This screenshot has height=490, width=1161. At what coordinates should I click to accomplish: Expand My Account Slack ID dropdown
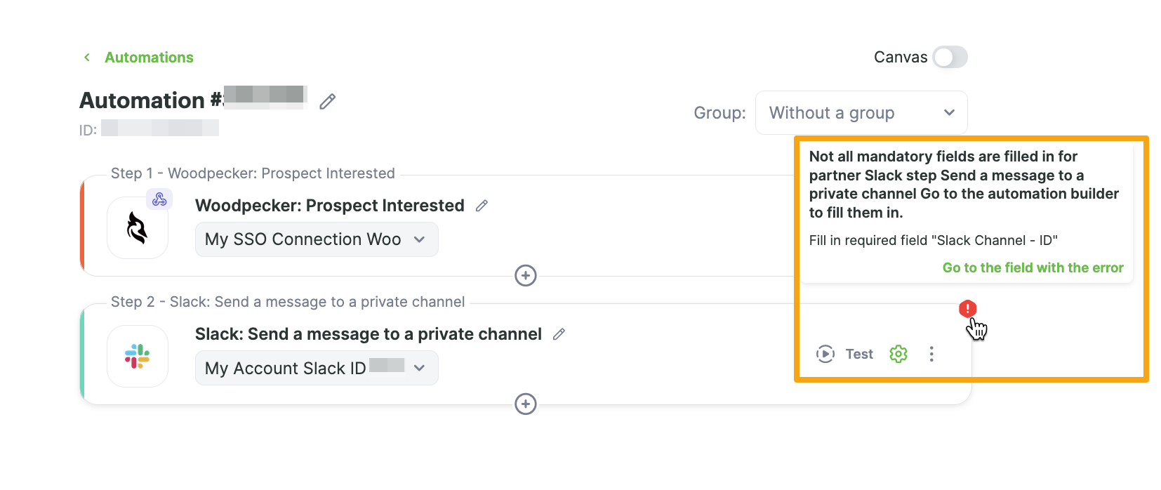click(317, 369)
